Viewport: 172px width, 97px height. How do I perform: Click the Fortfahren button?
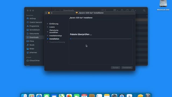[x=127, y=68]
